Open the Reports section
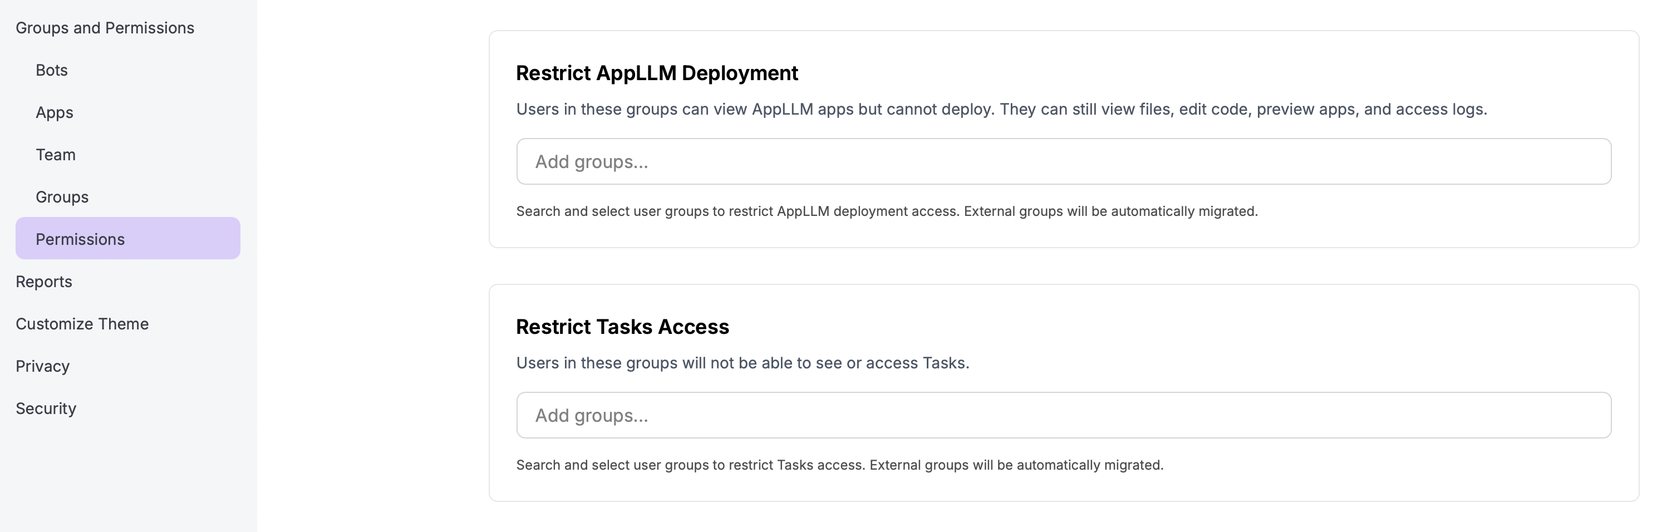This screenshot has height=532, width=1662. point(44,281)
